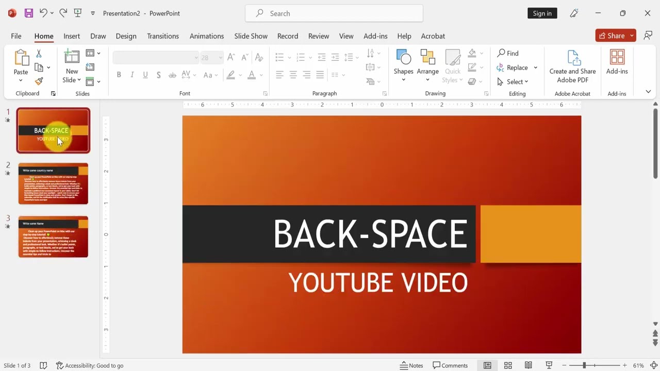
Task: Click the Cut scissors icon
Action: click(39, 54)
